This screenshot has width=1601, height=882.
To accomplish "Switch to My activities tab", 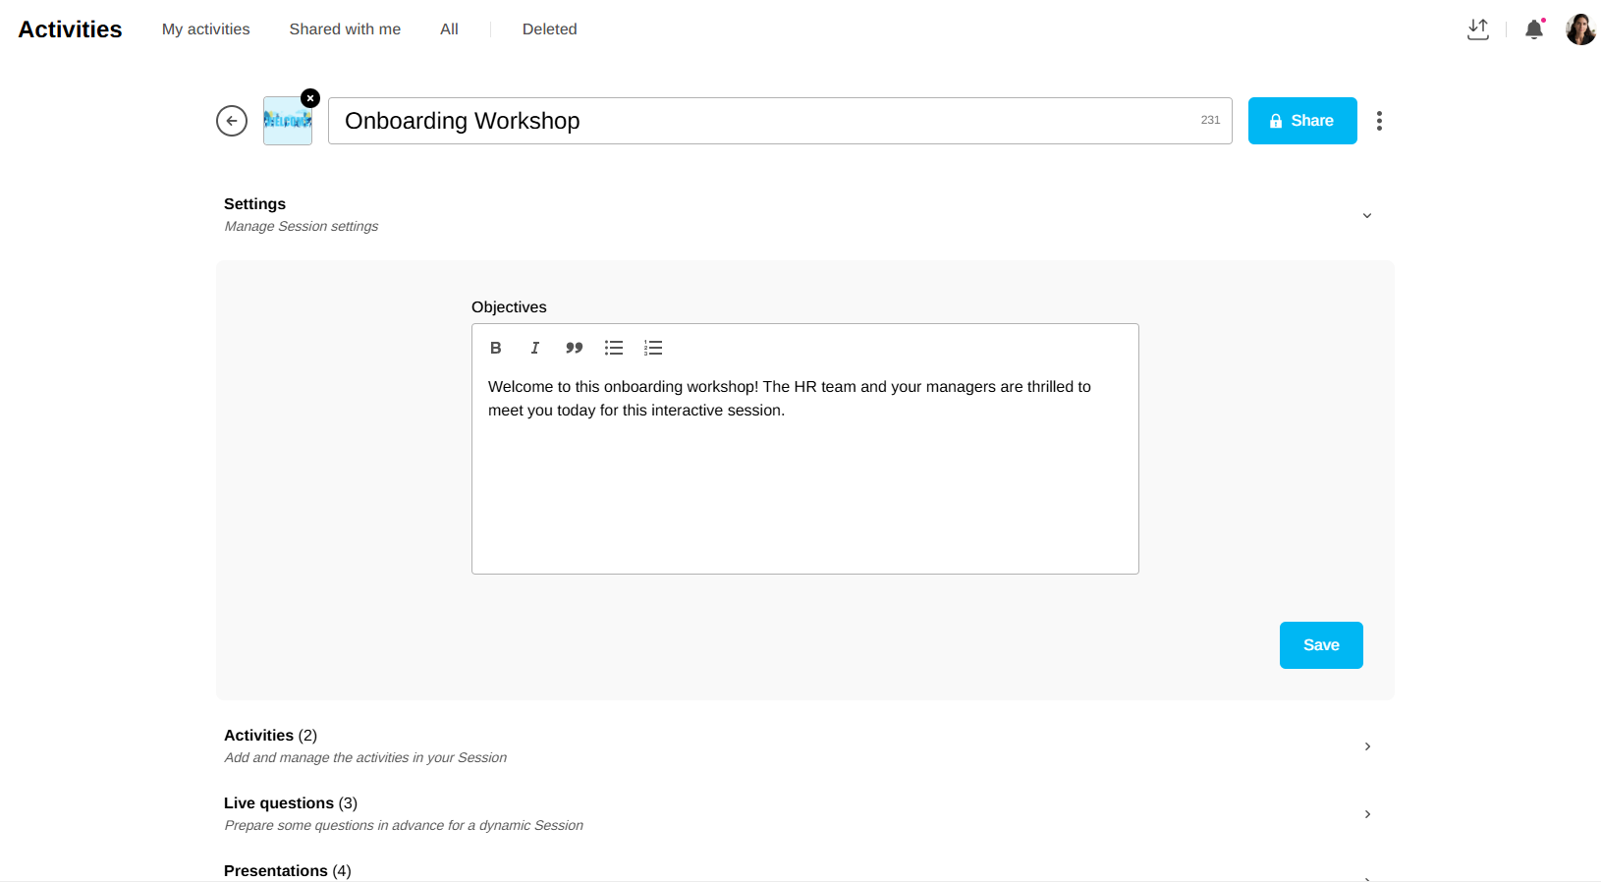I will 205,29.
